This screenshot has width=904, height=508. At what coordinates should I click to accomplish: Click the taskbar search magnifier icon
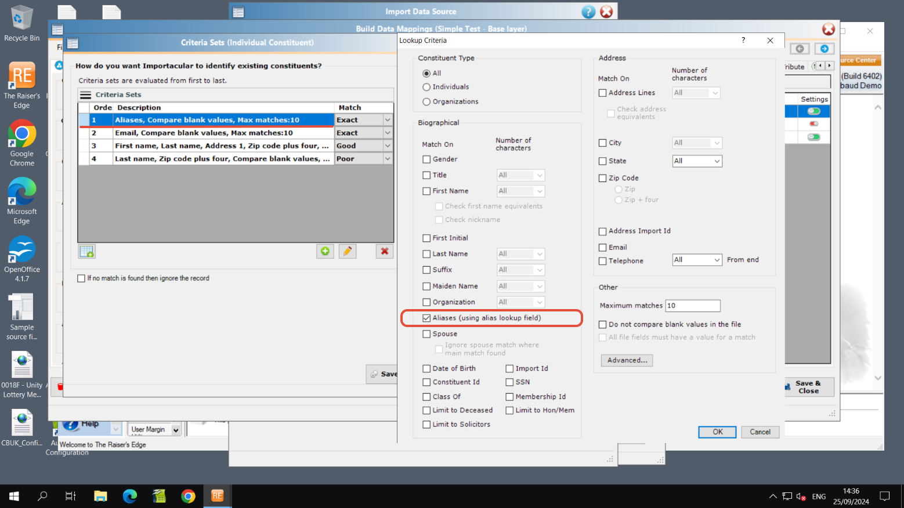click(42, 496)
